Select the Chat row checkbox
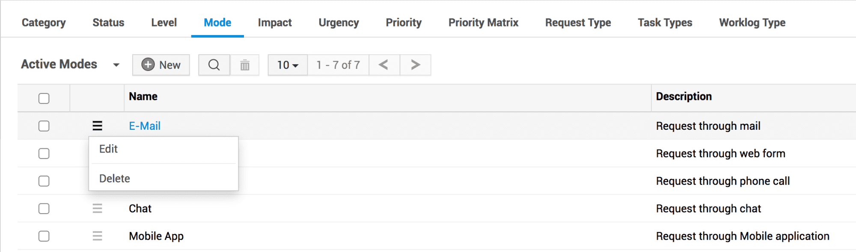Screen dimensions: 856x252 [44, 208]
